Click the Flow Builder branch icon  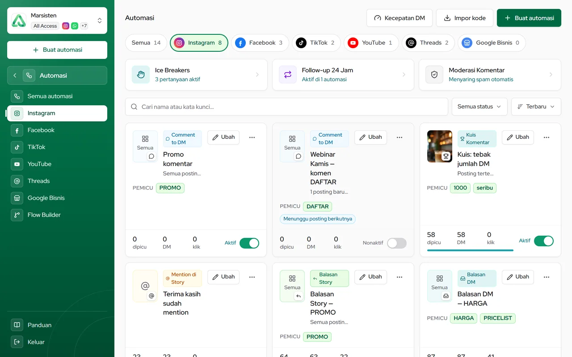click(x=17, y=215)
